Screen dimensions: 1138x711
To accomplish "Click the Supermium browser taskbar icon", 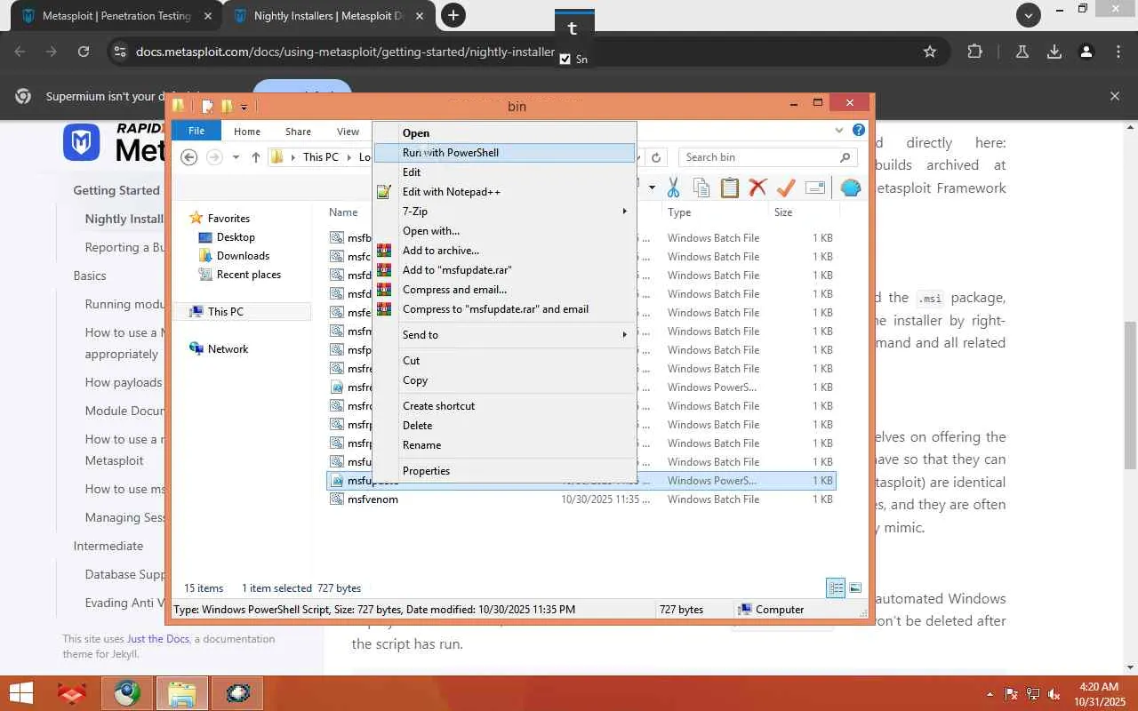I will (126, 693).
